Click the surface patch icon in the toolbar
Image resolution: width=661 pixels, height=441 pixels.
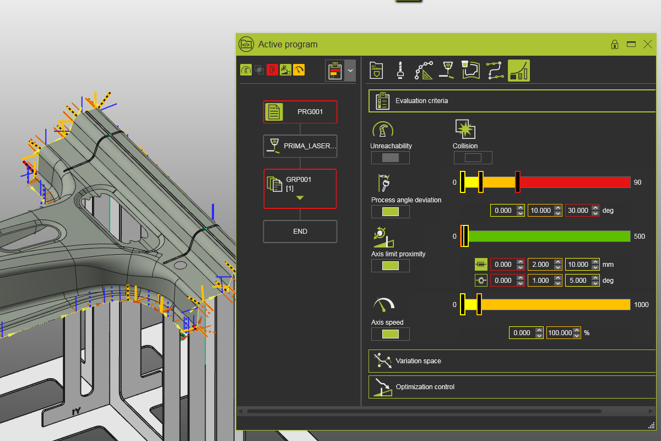point(470,70)
